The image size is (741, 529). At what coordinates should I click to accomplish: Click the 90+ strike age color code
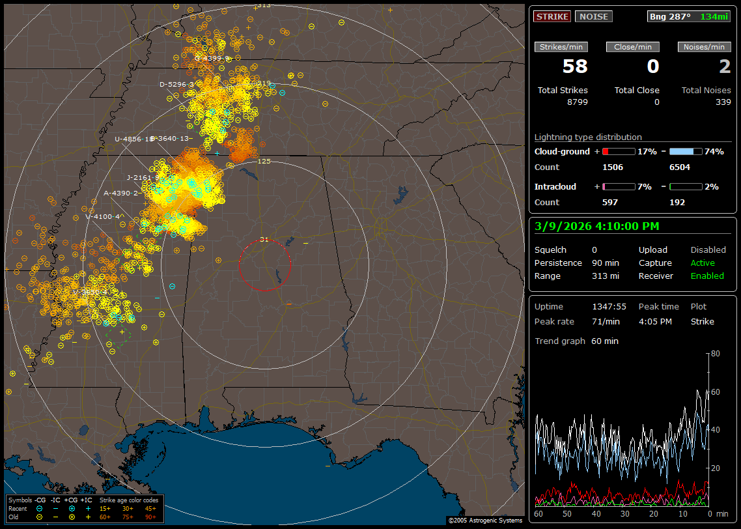coord(150,517)
